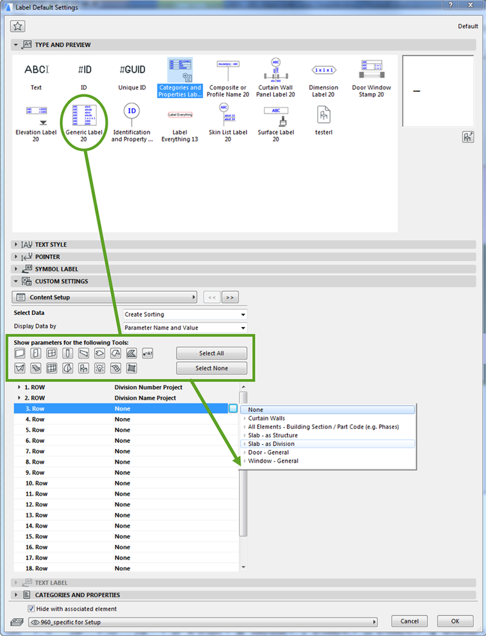486x636 pixels.
Task: Expand the Text Style section
Action: click(x=16, y=244)
